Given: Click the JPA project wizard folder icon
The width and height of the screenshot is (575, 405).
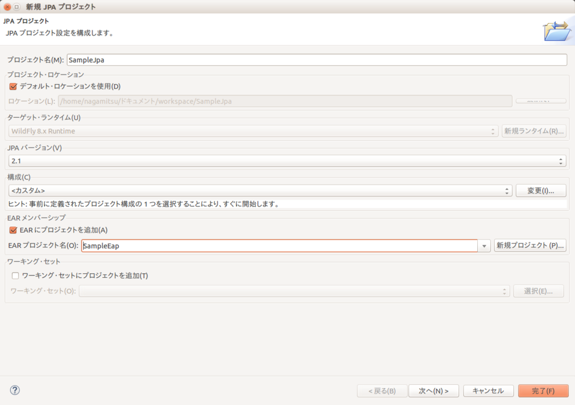Looking at the screenshot, I should tap(557, 31).
